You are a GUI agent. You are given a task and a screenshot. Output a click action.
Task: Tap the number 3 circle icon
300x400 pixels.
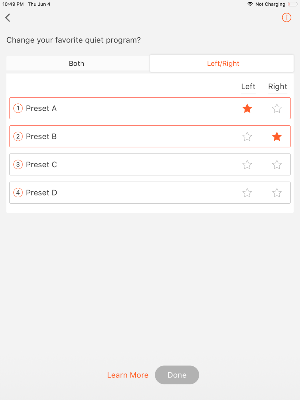18,165
